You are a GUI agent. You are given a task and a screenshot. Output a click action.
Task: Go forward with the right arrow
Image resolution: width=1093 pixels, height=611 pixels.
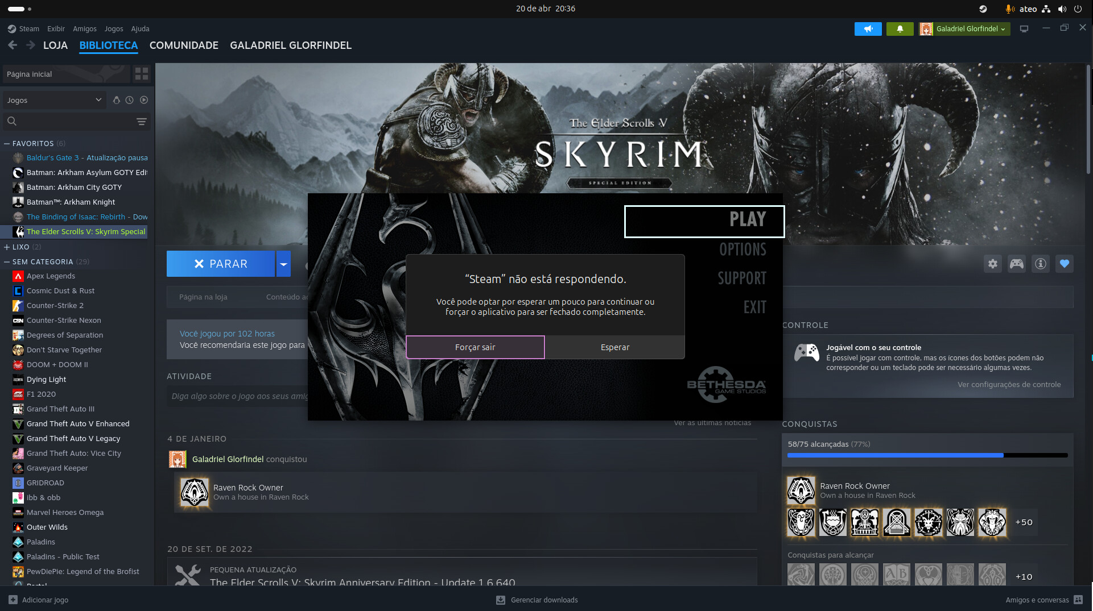click(31, 45)
